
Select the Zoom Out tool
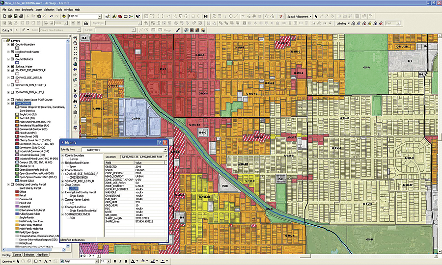75,43
